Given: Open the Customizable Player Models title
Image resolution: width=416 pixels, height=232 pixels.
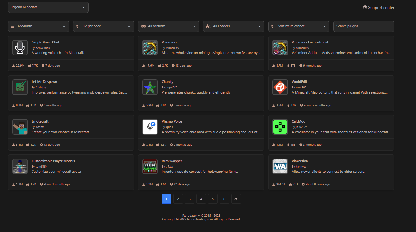Looking at the screenshot, I should (53, 161).
